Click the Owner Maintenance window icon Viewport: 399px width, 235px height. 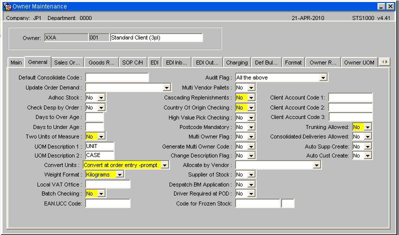point(7,6)
